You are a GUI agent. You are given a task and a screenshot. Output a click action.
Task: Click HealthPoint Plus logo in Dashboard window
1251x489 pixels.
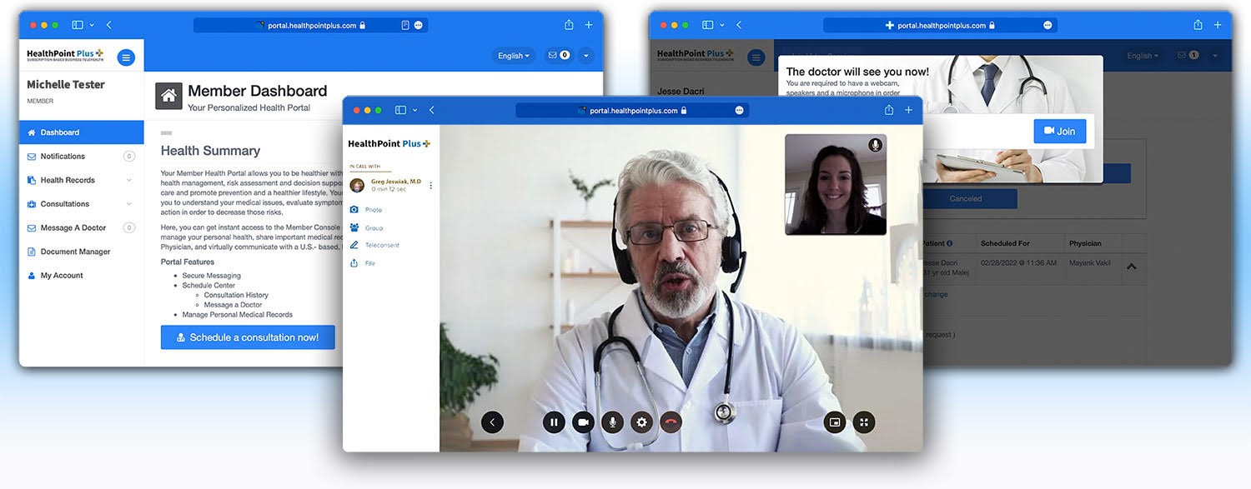[x=65, y=55]
